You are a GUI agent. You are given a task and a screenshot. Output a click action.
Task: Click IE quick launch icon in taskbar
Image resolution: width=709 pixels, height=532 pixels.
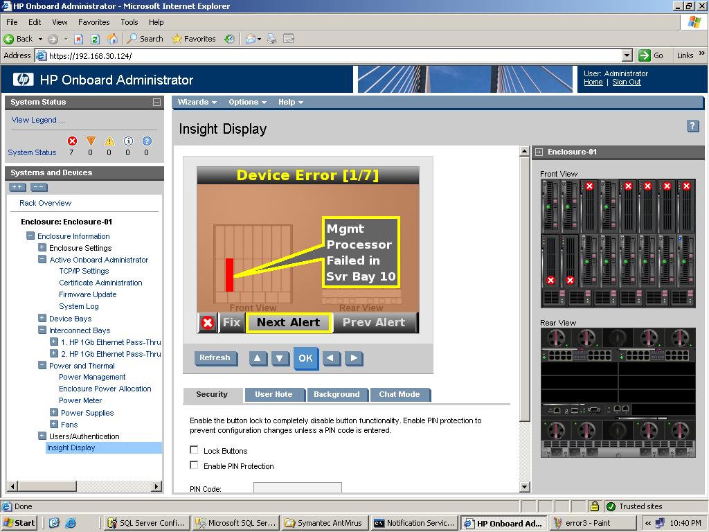(x=71, y=523)
